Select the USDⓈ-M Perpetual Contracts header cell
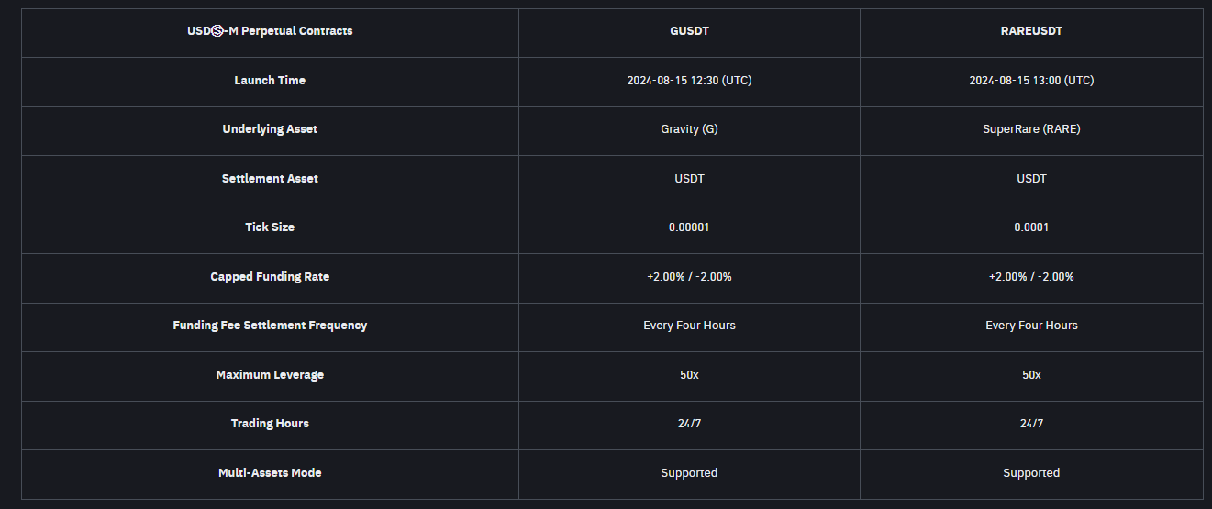1212x509 pixels. coord(270,31)
